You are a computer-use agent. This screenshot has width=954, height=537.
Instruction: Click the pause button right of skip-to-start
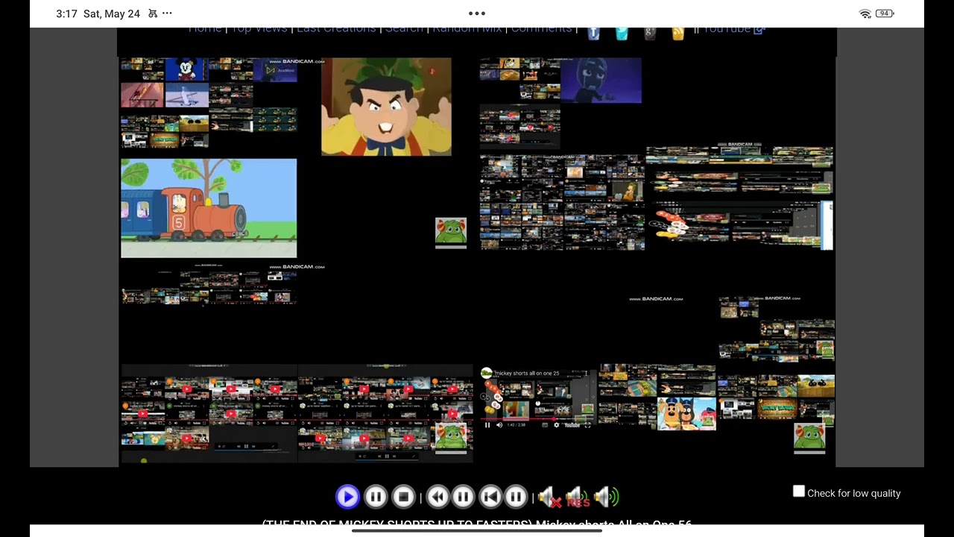516,497
